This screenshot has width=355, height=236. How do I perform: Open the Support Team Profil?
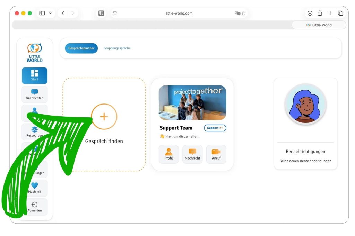click(x=169, y=154)
